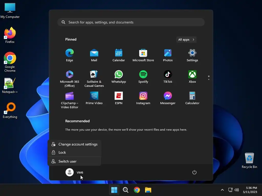This screenshot has height=196, width=262.
Task: Select the Firefox desktop shortcut
Action: pos(10,35)
